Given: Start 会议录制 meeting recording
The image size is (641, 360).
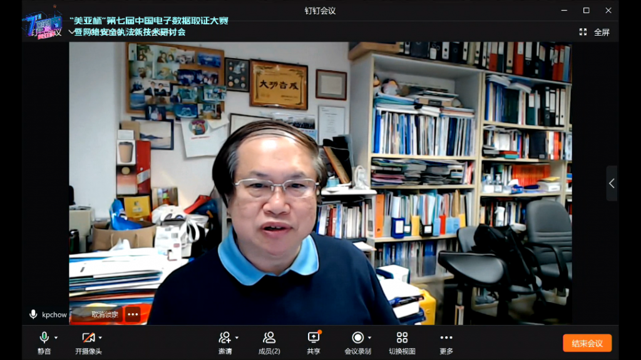Looking at the screenshot, I should [x=357, y=343].
